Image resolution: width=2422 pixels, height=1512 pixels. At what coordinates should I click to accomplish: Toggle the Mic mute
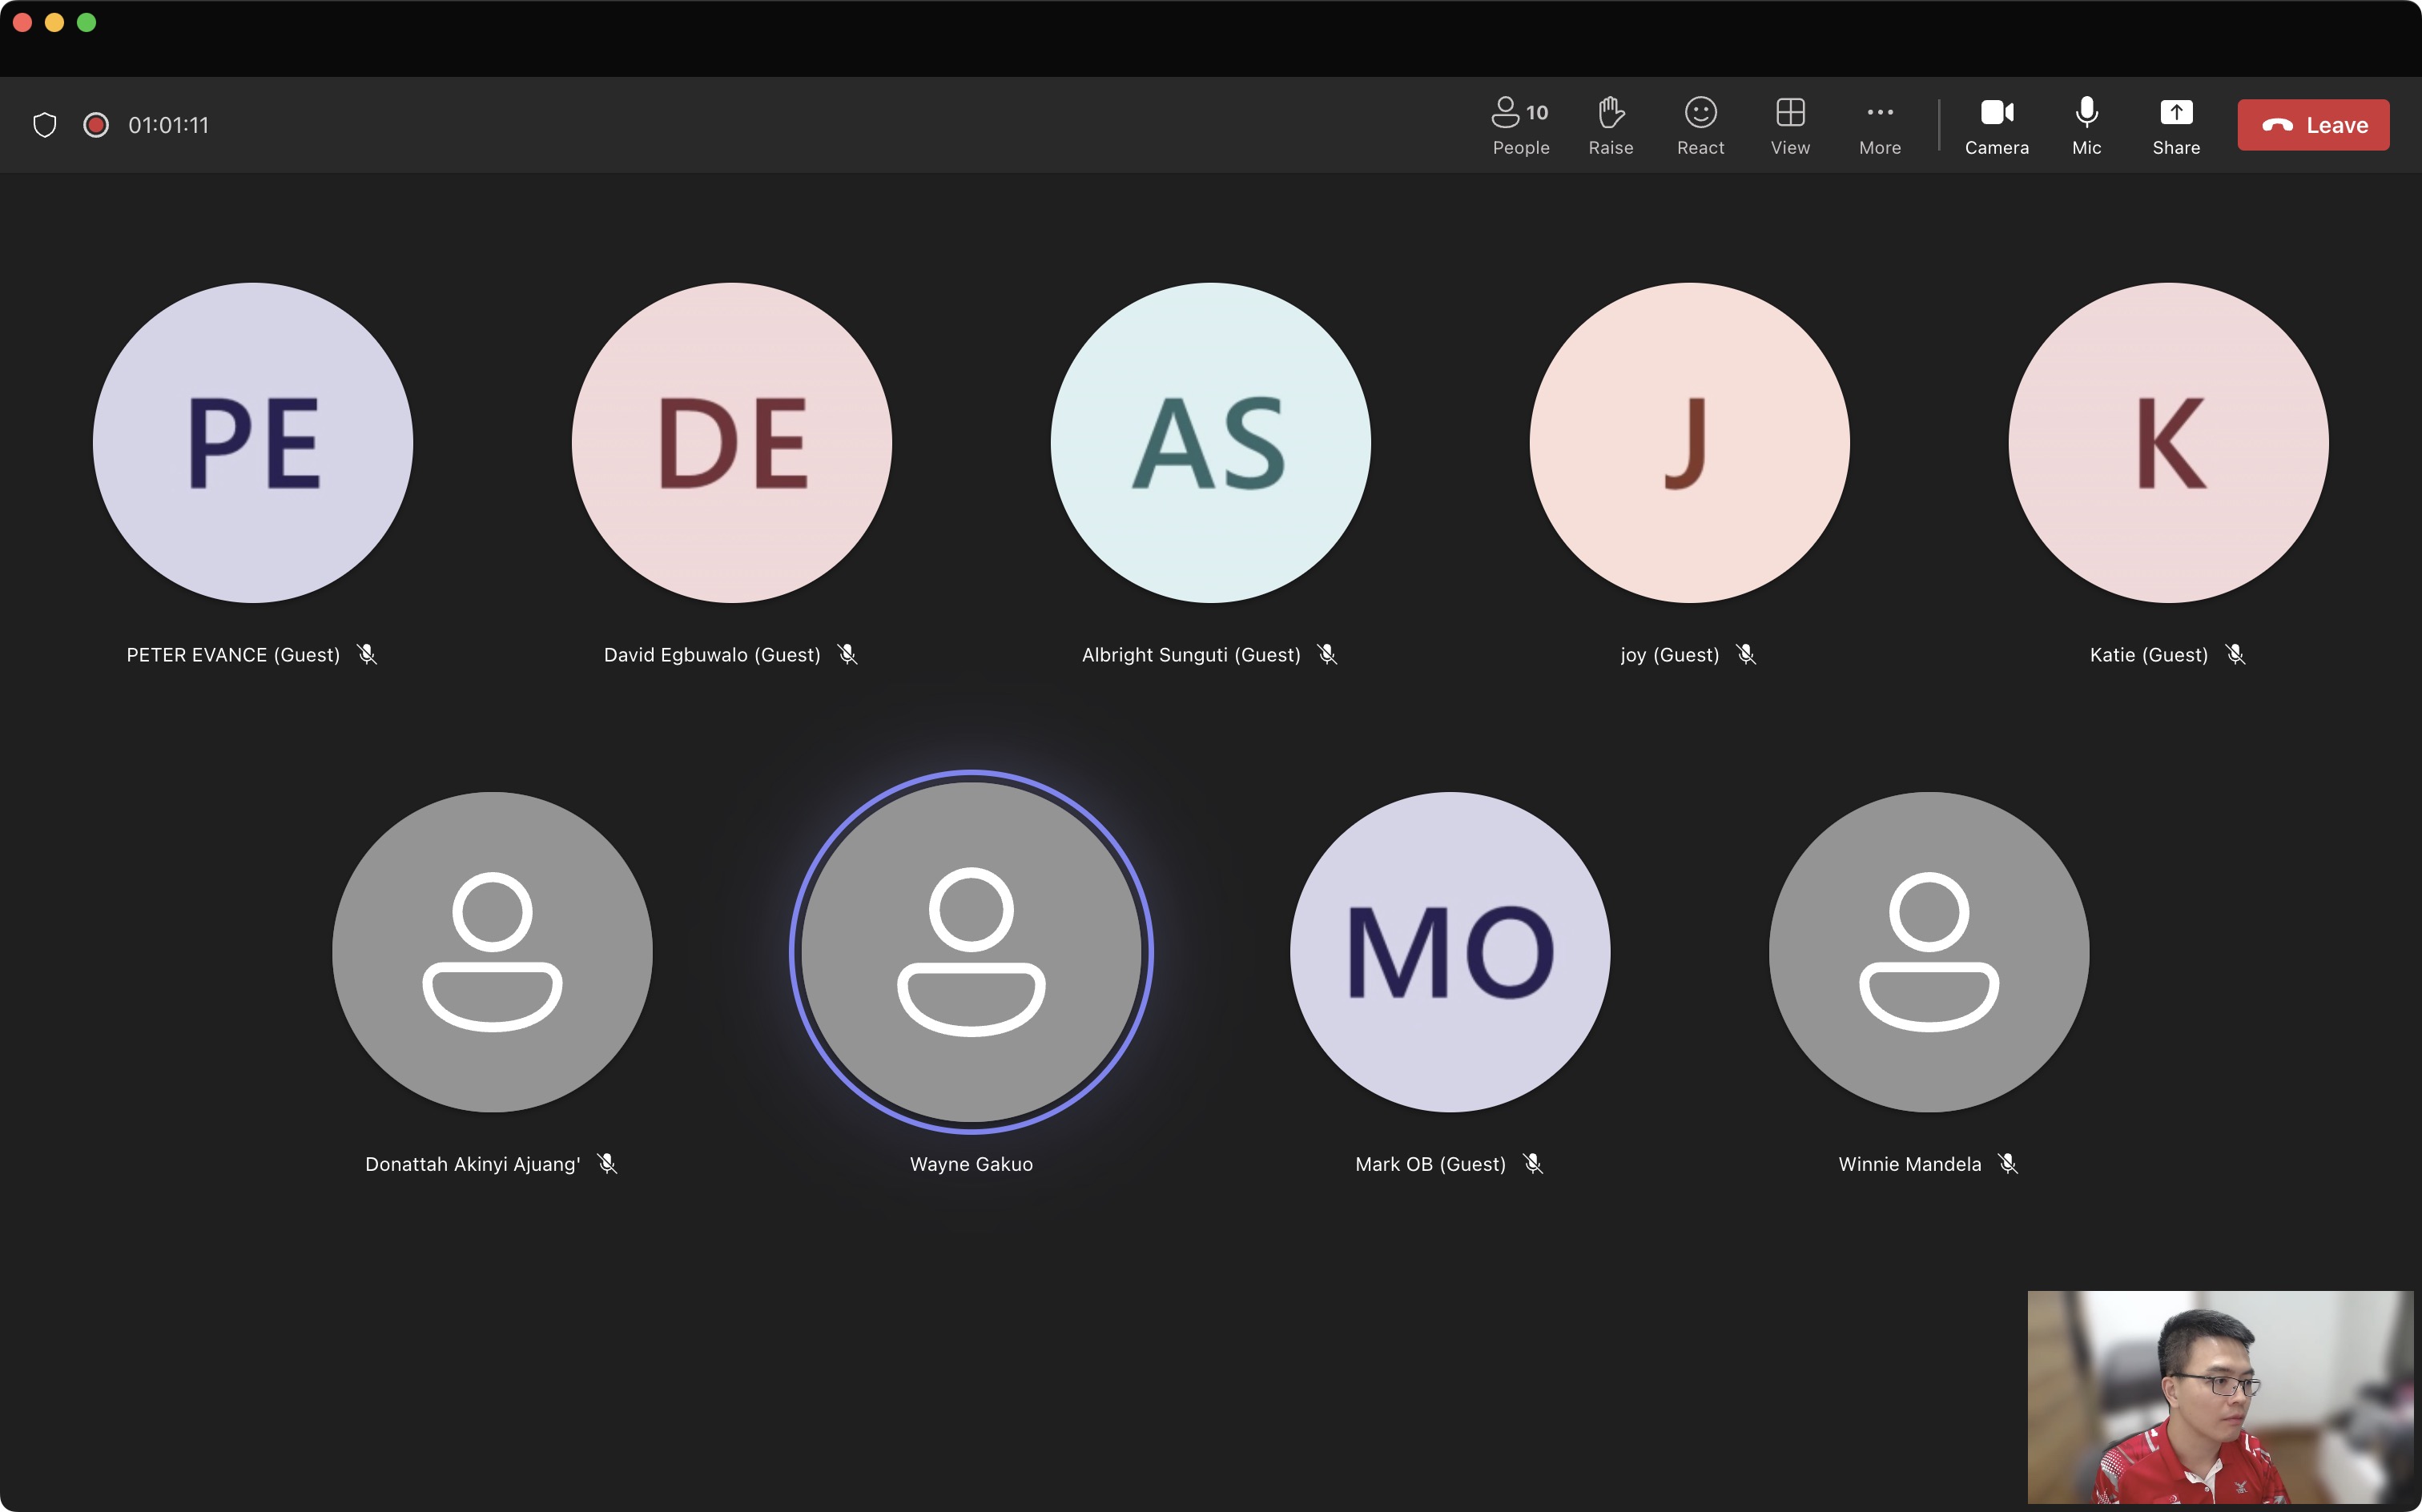coord(2086,126)
